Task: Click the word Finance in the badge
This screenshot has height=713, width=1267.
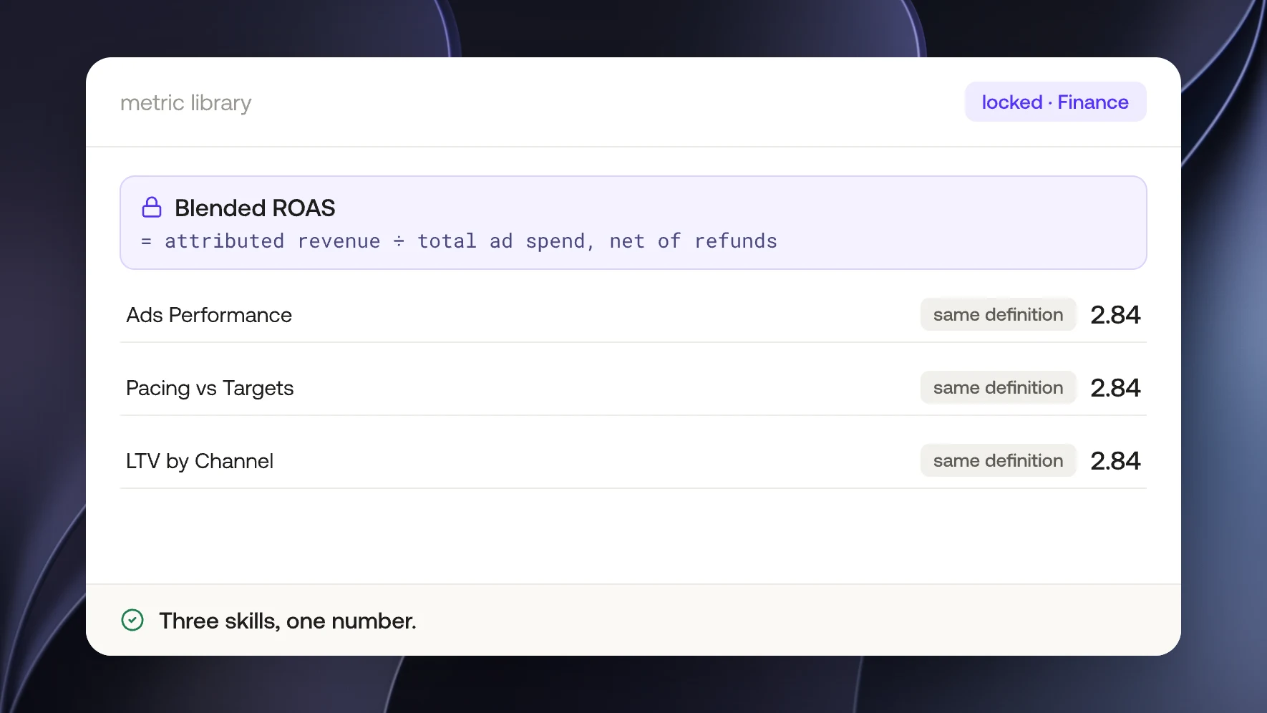Action: 1093,102
